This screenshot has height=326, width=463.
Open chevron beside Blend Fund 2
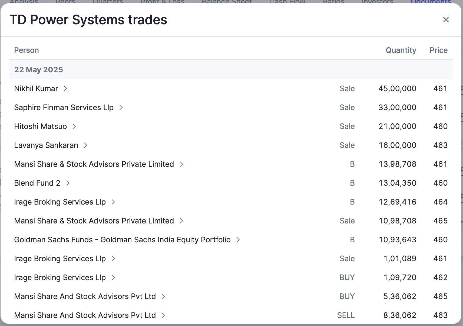pos(68,183)
